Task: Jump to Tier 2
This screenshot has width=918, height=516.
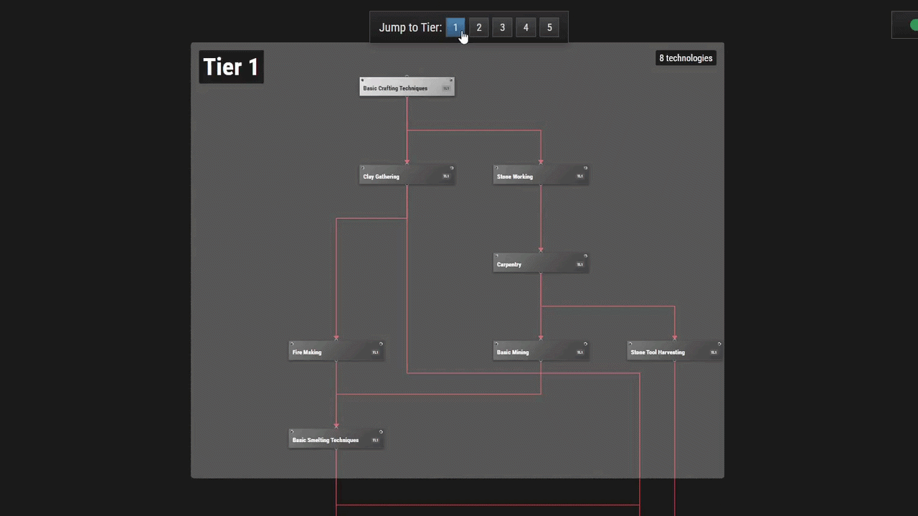Action: coord(479,27)
